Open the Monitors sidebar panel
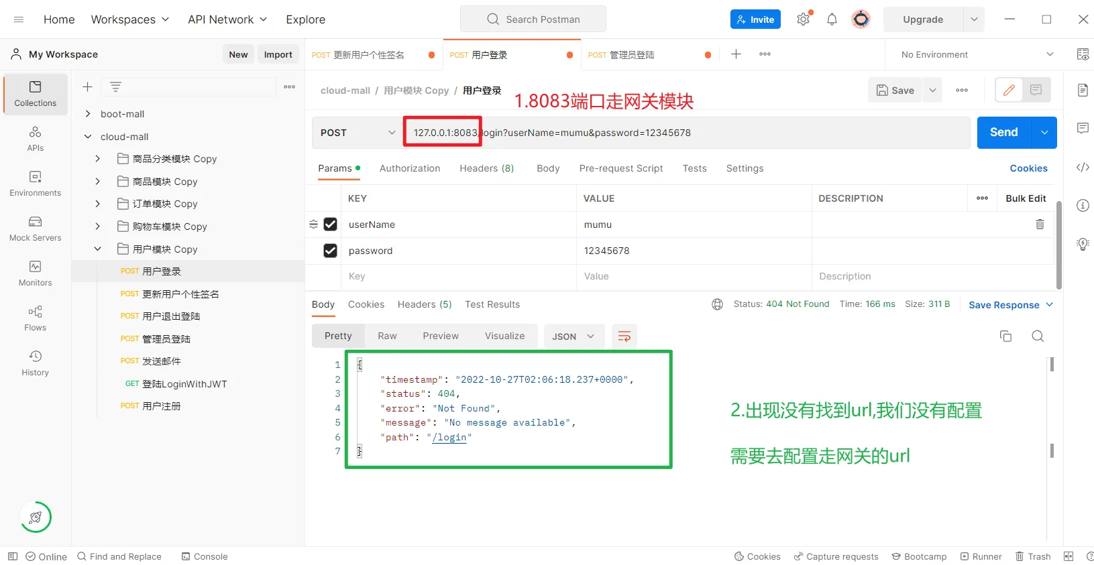This screenshot has height=565, width=1094. point(35,273)
